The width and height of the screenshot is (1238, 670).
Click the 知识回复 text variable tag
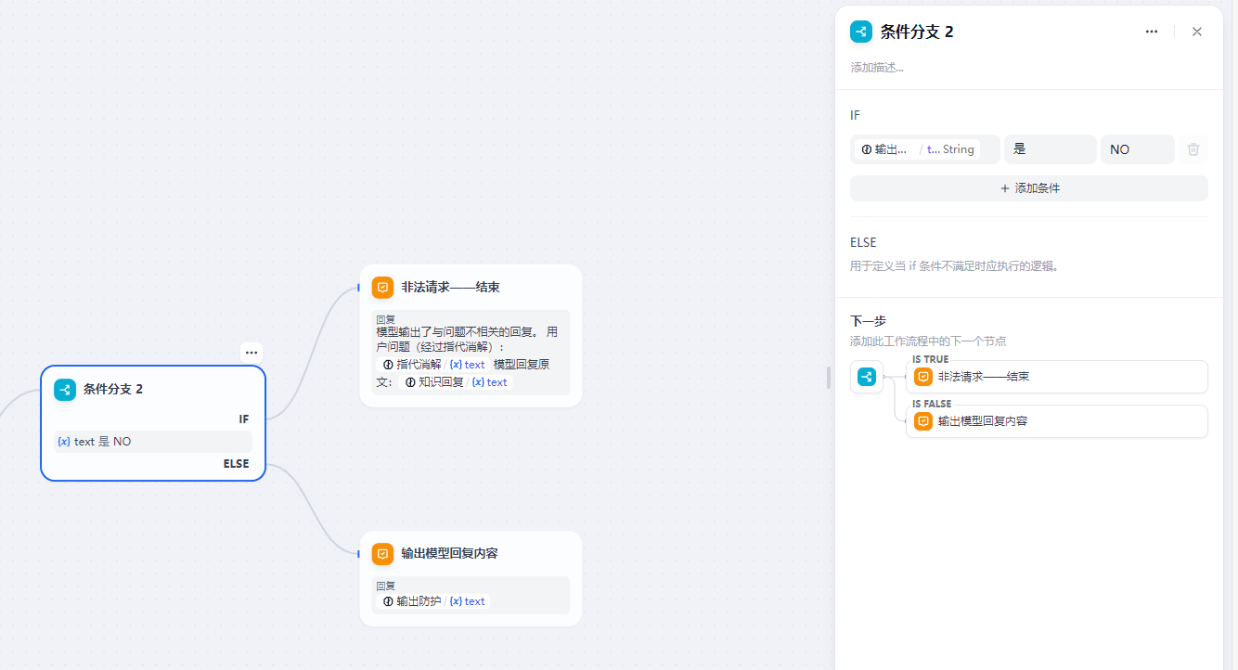pyautogui.click(x=456, y=382)
